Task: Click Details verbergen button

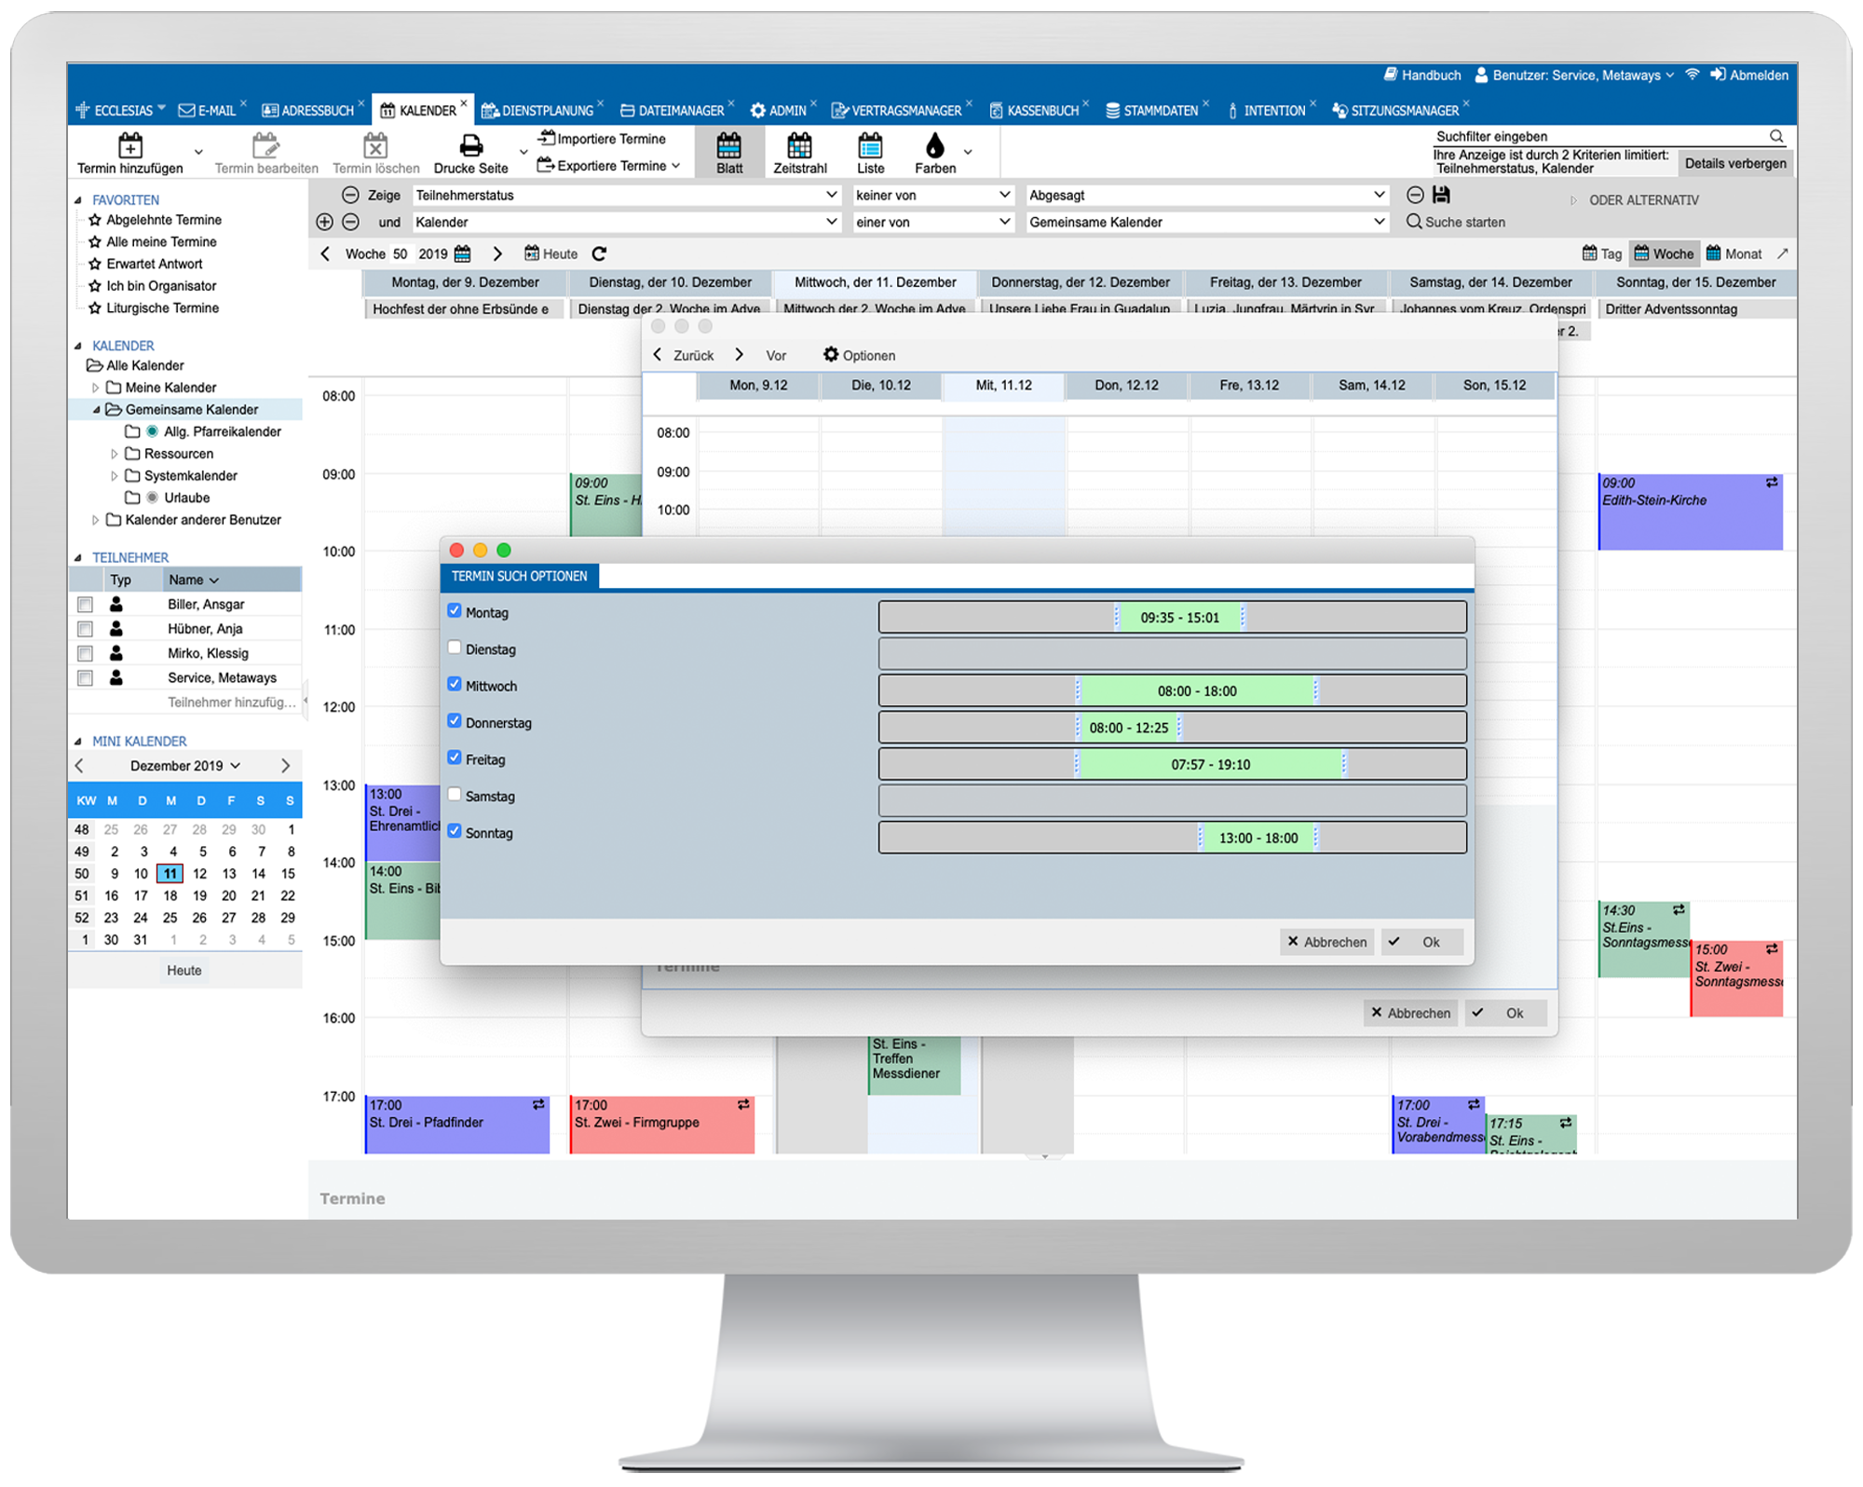Action: coord(1735,163)
